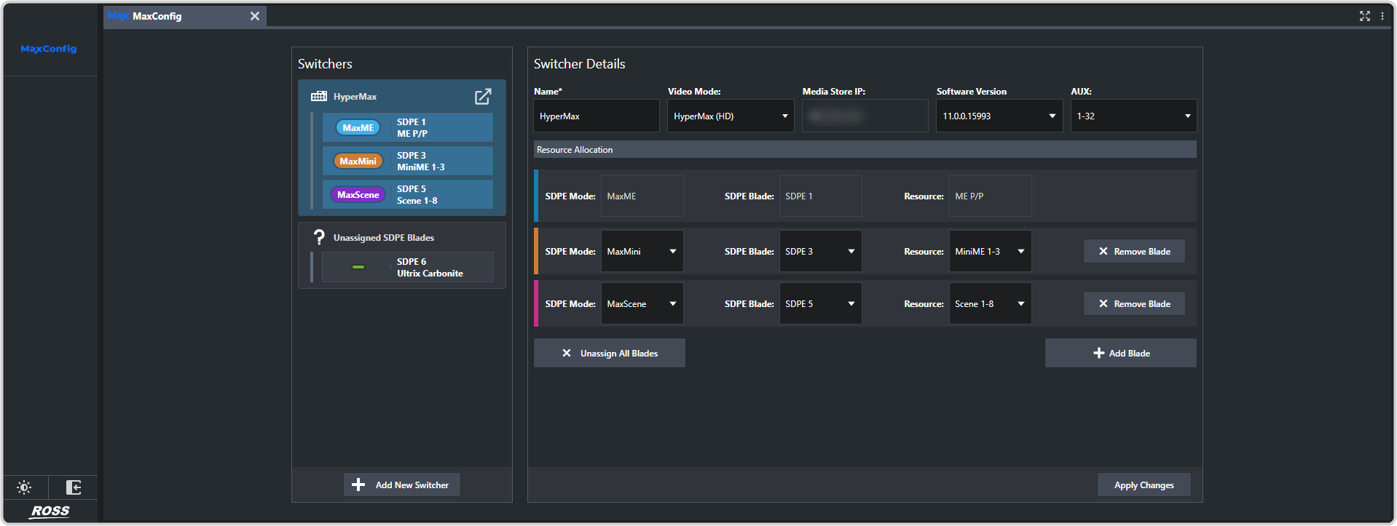Open MaxMini SDPE Mode dropdown
This screenshot has height=526, width=1397.
(642, 252)
